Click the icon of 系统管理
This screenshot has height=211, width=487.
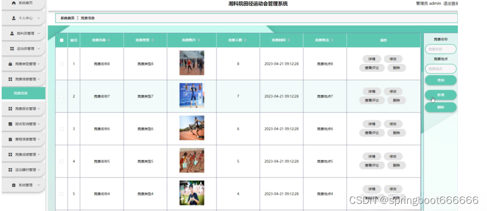coord(14,185)
